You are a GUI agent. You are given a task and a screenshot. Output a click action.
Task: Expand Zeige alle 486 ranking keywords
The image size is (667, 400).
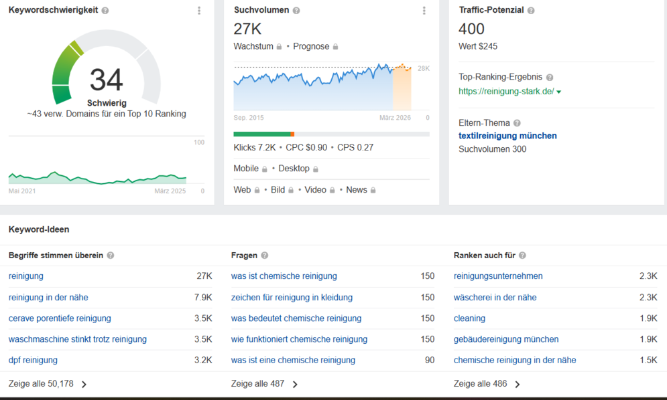tap(487, 384)
